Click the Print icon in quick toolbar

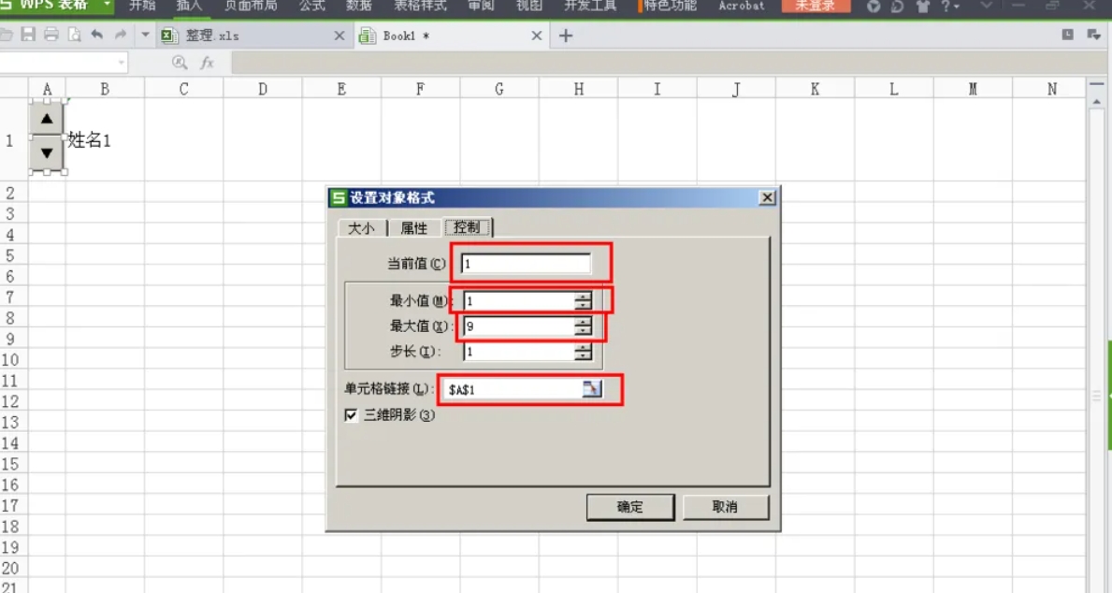click(x=51, y=34)
